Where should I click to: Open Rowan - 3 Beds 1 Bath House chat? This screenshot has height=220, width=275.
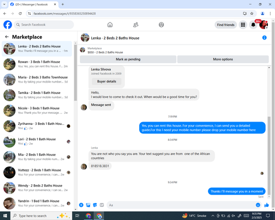pyautogui.click(x=37, y=64)
